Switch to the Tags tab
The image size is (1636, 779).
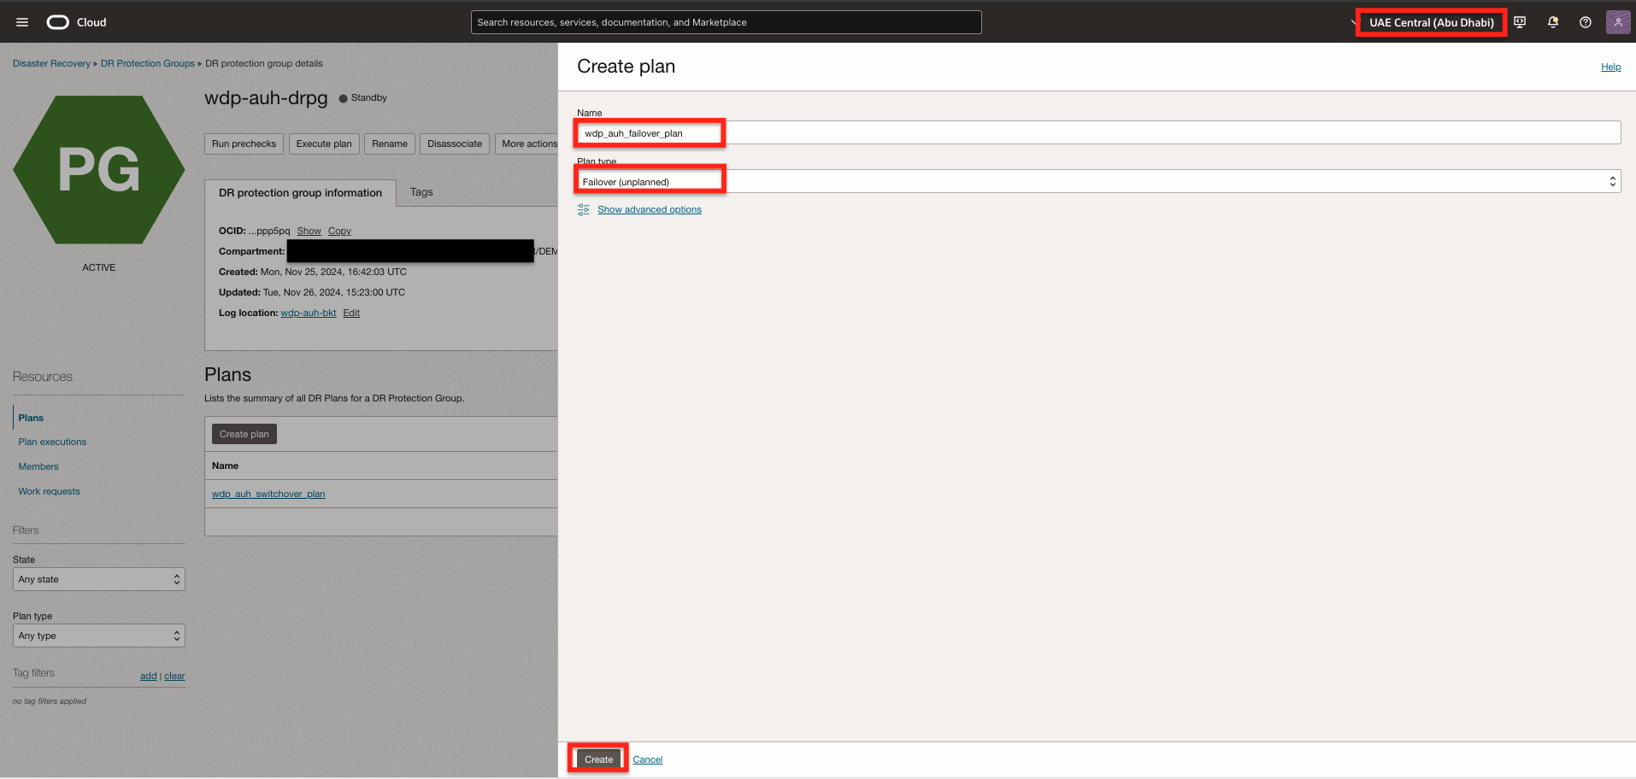point(421,192)
